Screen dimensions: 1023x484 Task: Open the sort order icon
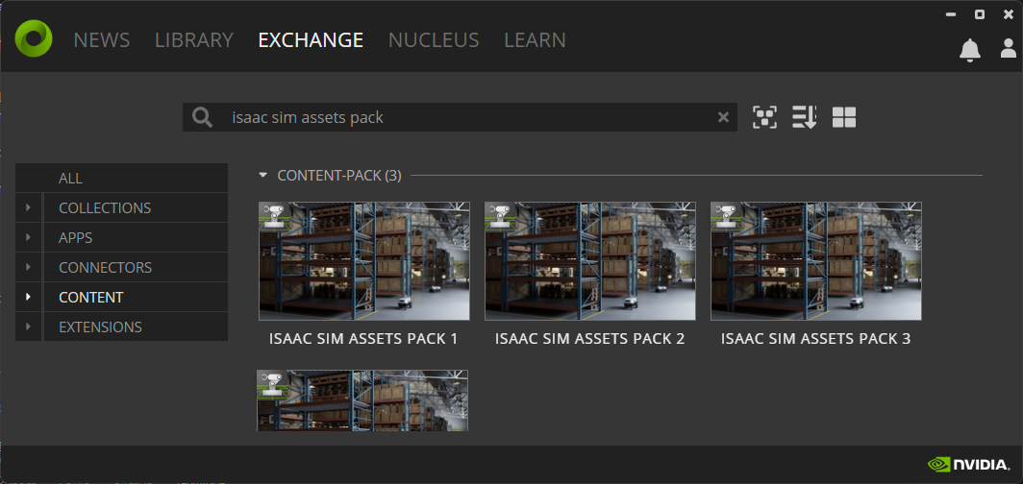click(x=805, y=117)
